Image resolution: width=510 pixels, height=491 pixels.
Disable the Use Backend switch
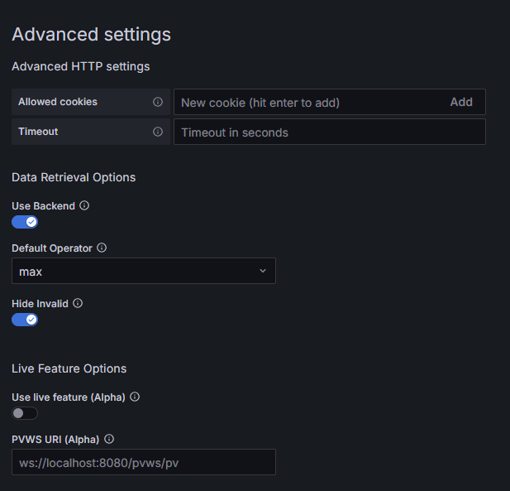tap(25, 222)
